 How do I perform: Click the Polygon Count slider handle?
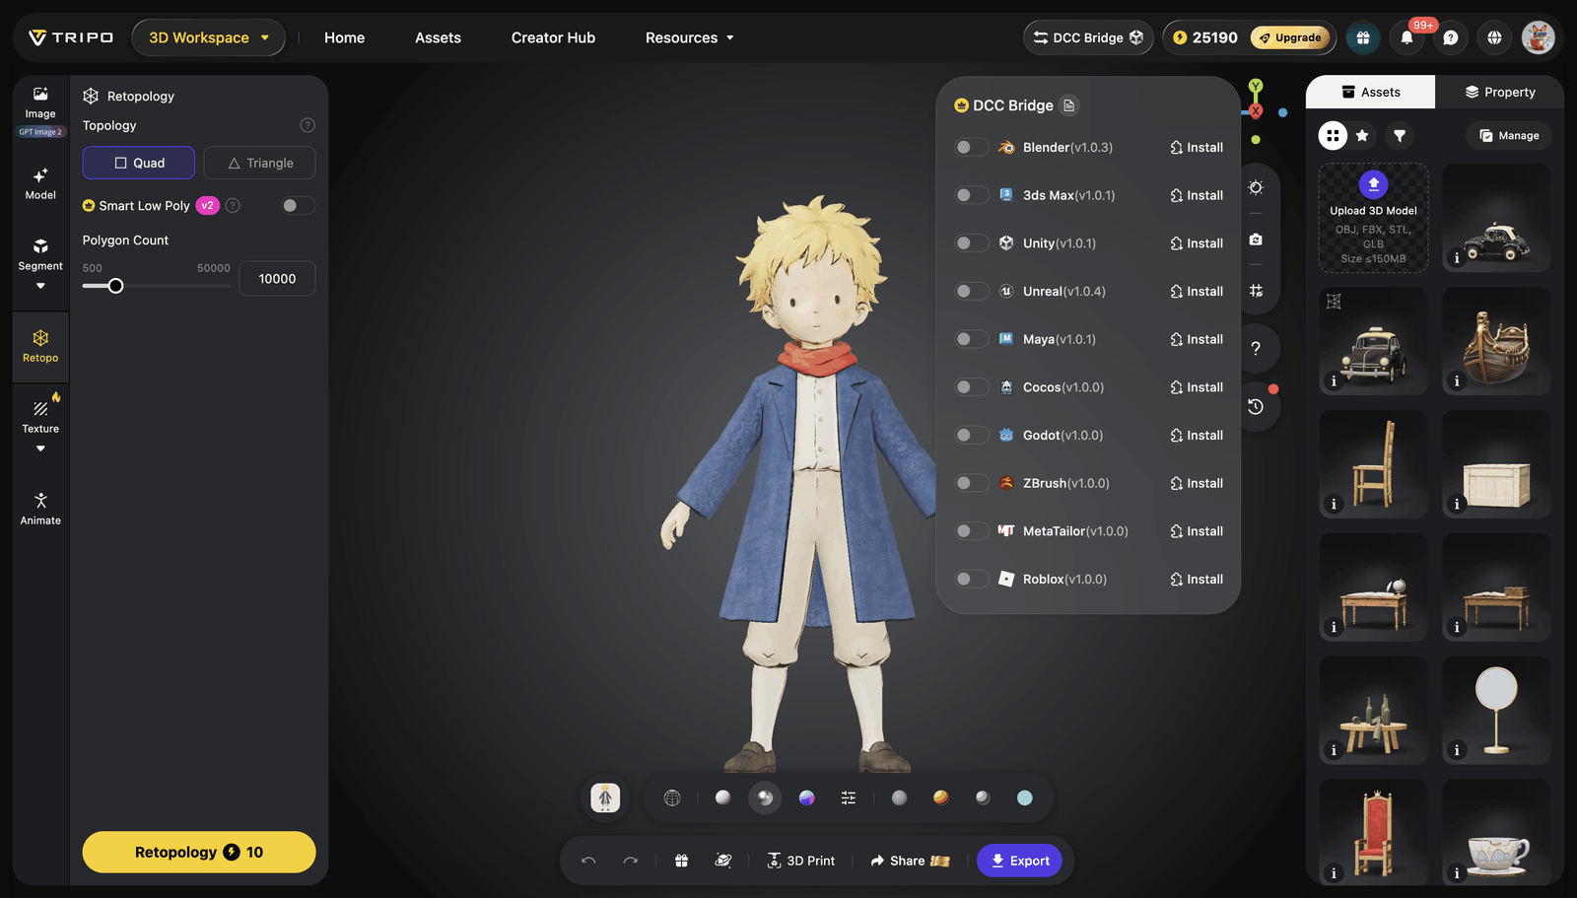(x=115, y=286)
